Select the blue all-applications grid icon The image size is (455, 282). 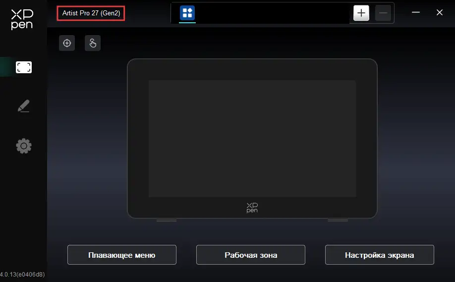187,13
